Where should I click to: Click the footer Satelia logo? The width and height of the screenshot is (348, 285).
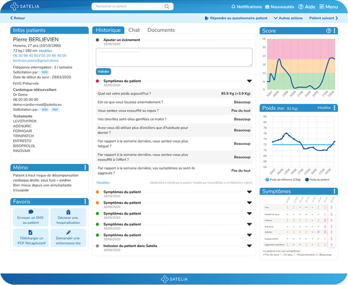point(174,279)
